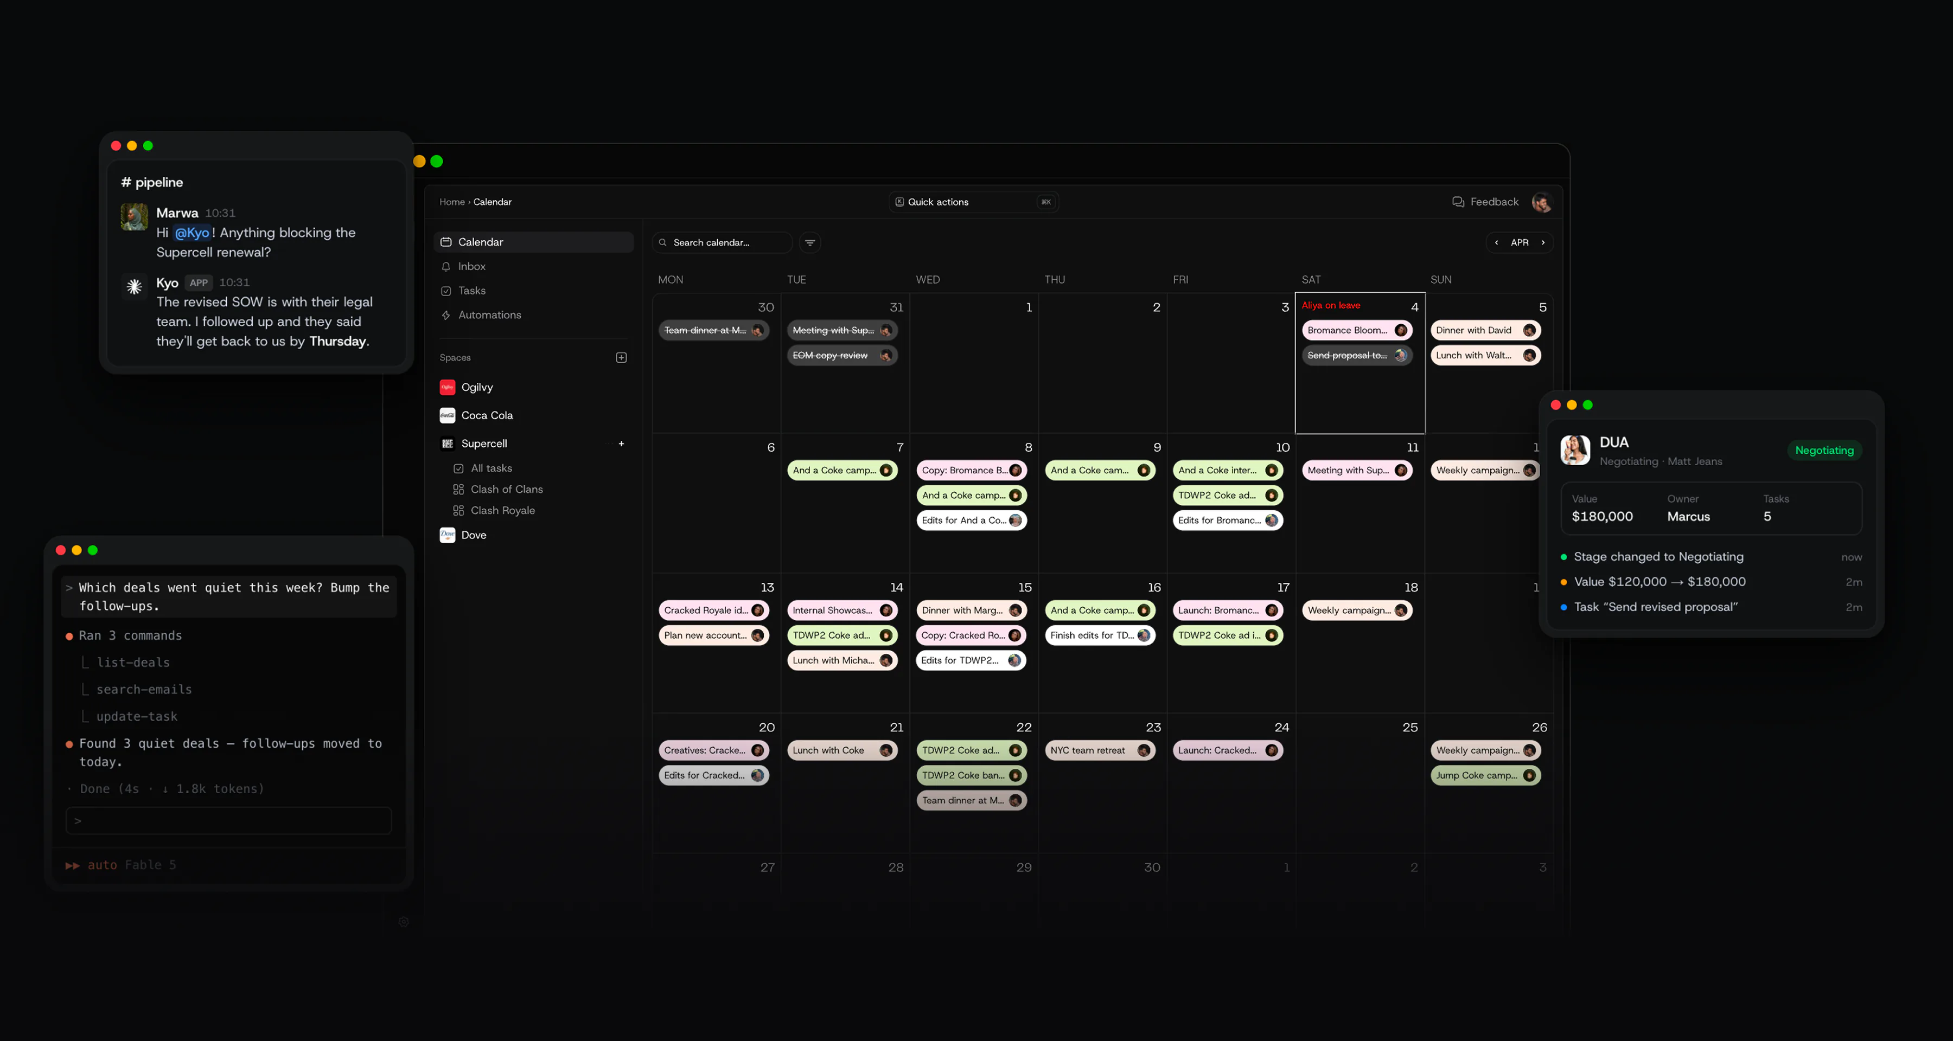Click the Automations lightning icon
This screenshot has height=1041, width=1953.
tap(446, 314)
